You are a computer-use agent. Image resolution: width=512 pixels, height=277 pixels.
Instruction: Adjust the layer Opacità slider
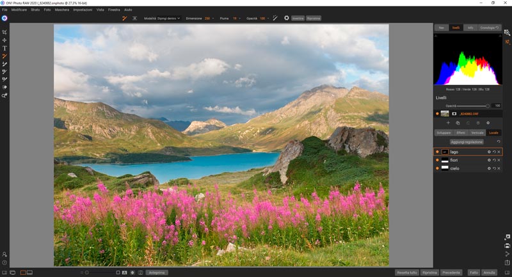click(473, 106)
